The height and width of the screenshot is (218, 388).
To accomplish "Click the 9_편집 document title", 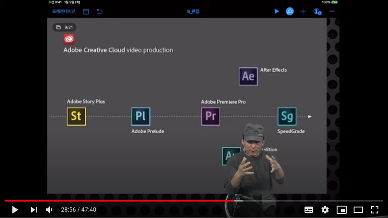I will tap(193, 11).
